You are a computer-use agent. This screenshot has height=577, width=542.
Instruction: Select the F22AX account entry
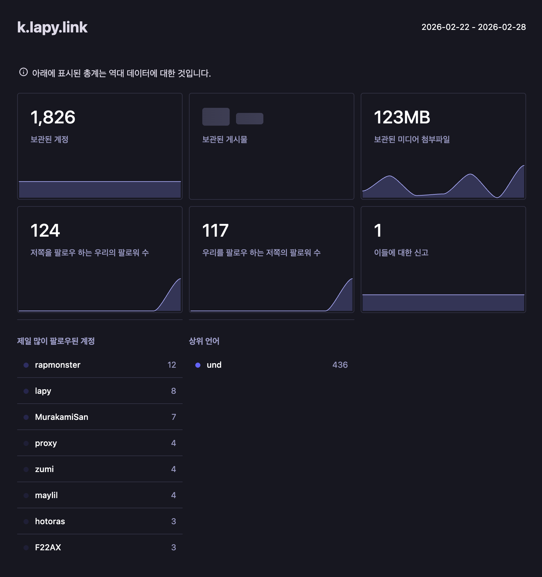48,547
